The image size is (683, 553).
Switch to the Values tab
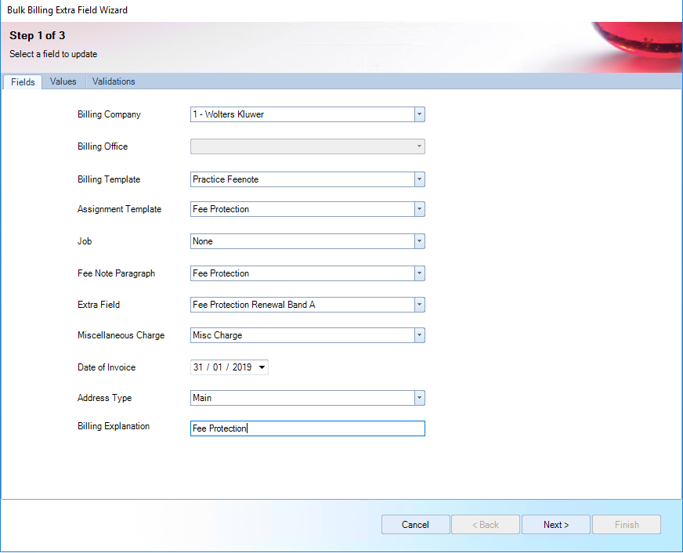[63, 81]
